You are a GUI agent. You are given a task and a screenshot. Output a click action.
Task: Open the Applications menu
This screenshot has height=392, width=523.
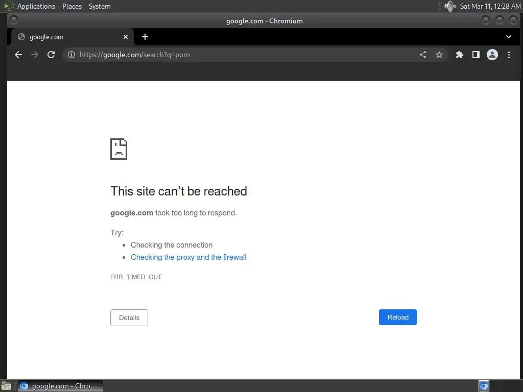pyautogui.click(x=36, y=6)
